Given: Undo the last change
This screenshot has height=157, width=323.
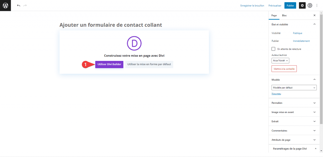Looking at the screenshot, I should (19, 6).
